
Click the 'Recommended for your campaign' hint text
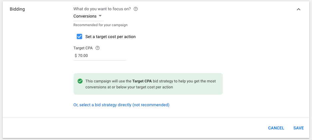[x=101, y=25]
